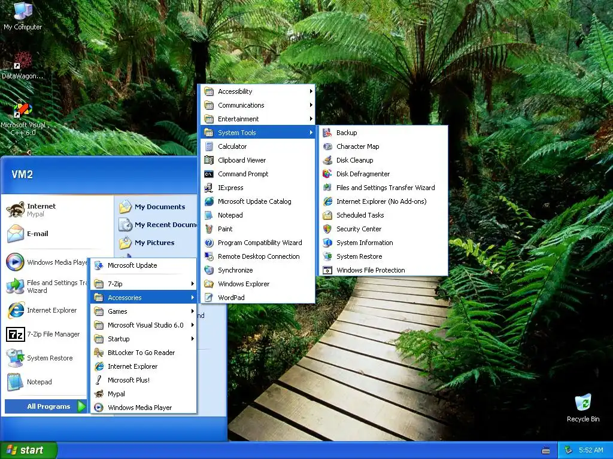
Task: Open Command Prompt icon
Action: point(209,174)
